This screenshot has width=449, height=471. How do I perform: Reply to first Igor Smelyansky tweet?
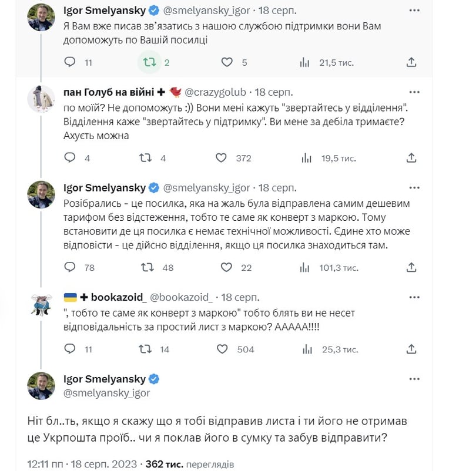pyautogui.click(x=70, y=62)
